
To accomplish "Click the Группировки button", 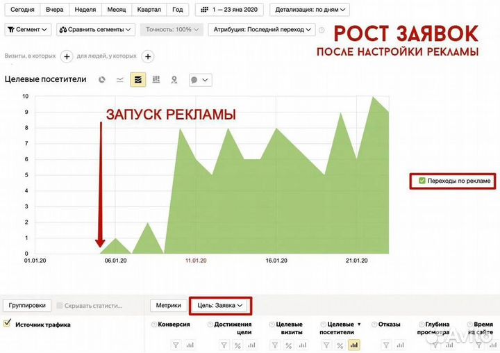I will coord(27,306).
